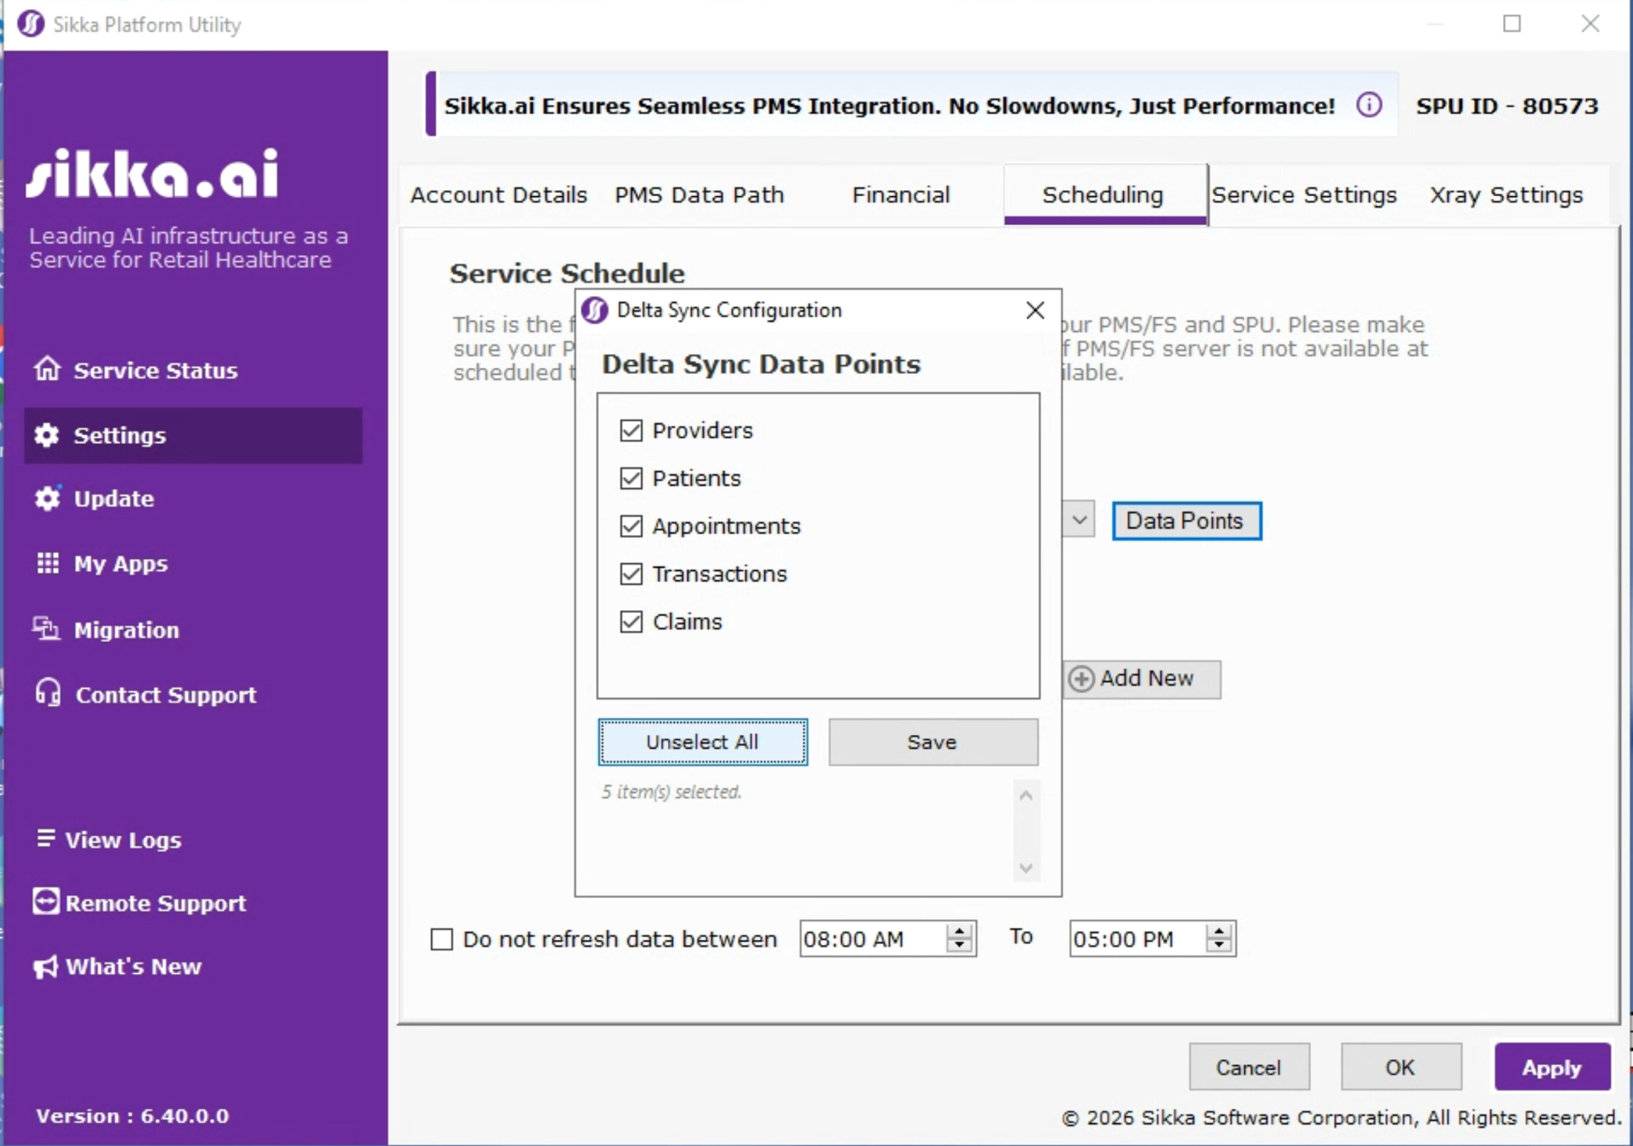The image size is (1633, 1146).
Task: Click the Update gear icon
Action: 48,498
